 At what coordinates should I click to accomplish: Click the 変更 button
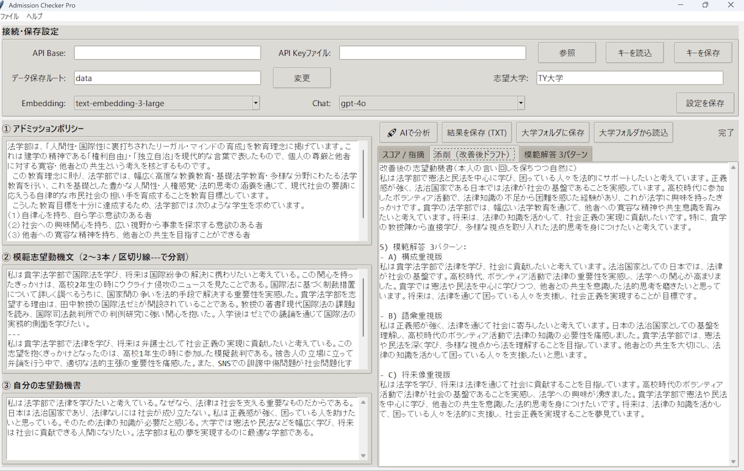coord(302,78)
